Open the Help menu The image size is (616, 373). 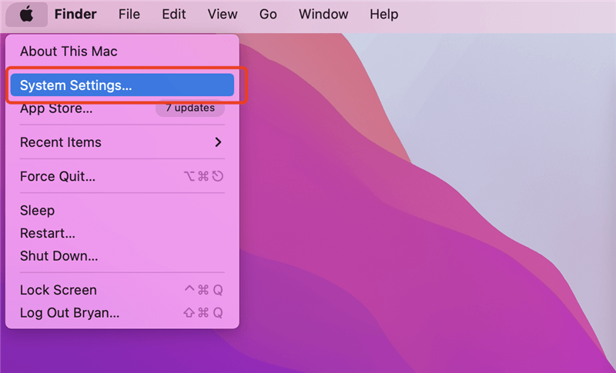pos(383,15)
